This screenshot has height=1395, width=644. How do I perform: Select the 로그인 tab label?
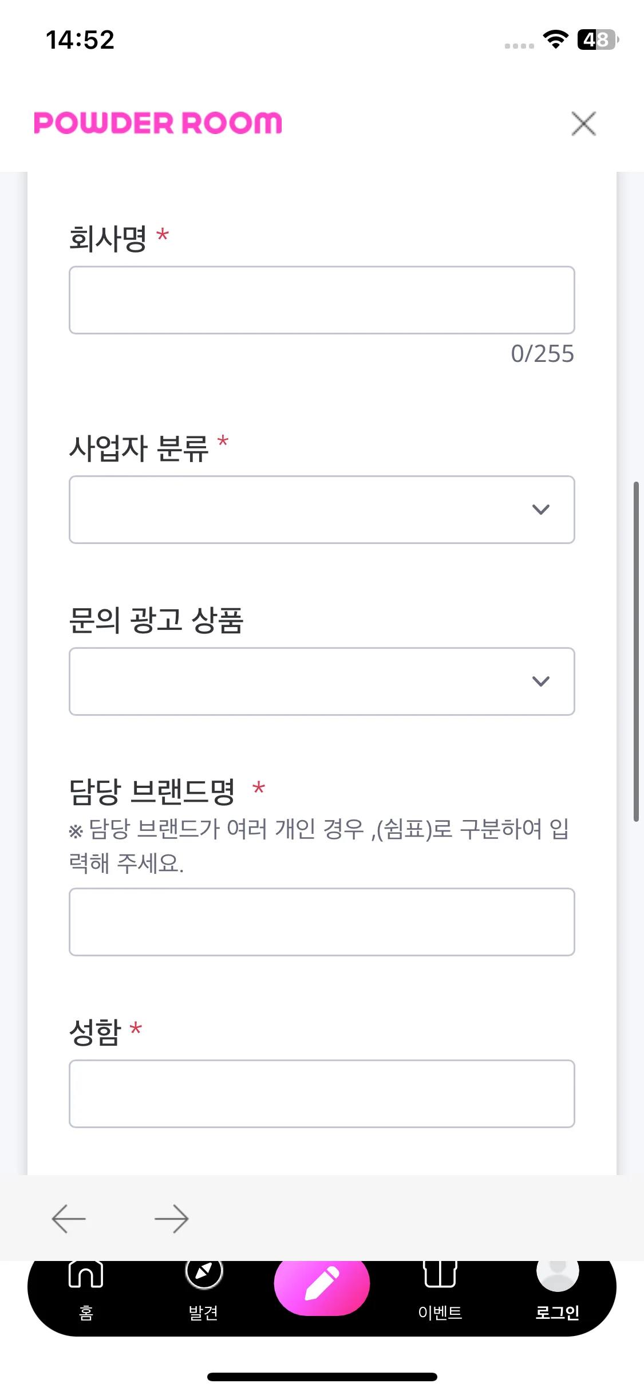(x=558, y=1313)
